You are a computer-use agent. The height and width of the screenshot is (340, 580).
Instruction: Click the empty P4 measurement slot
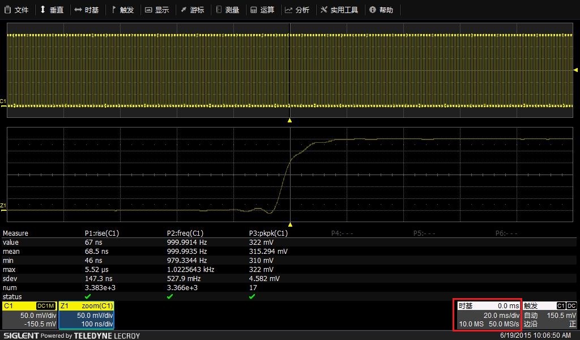(342, 233)
